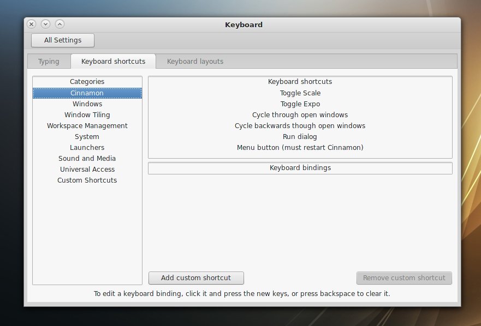This screenshot has width=481, height=326.
Task: Select the Toggle Scale shortcut
Action: 300,93
